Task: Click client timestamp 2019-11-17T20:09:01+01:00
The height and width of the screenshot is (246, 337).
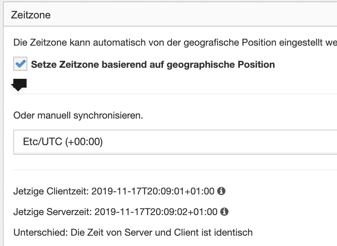Action: point(153,191)
